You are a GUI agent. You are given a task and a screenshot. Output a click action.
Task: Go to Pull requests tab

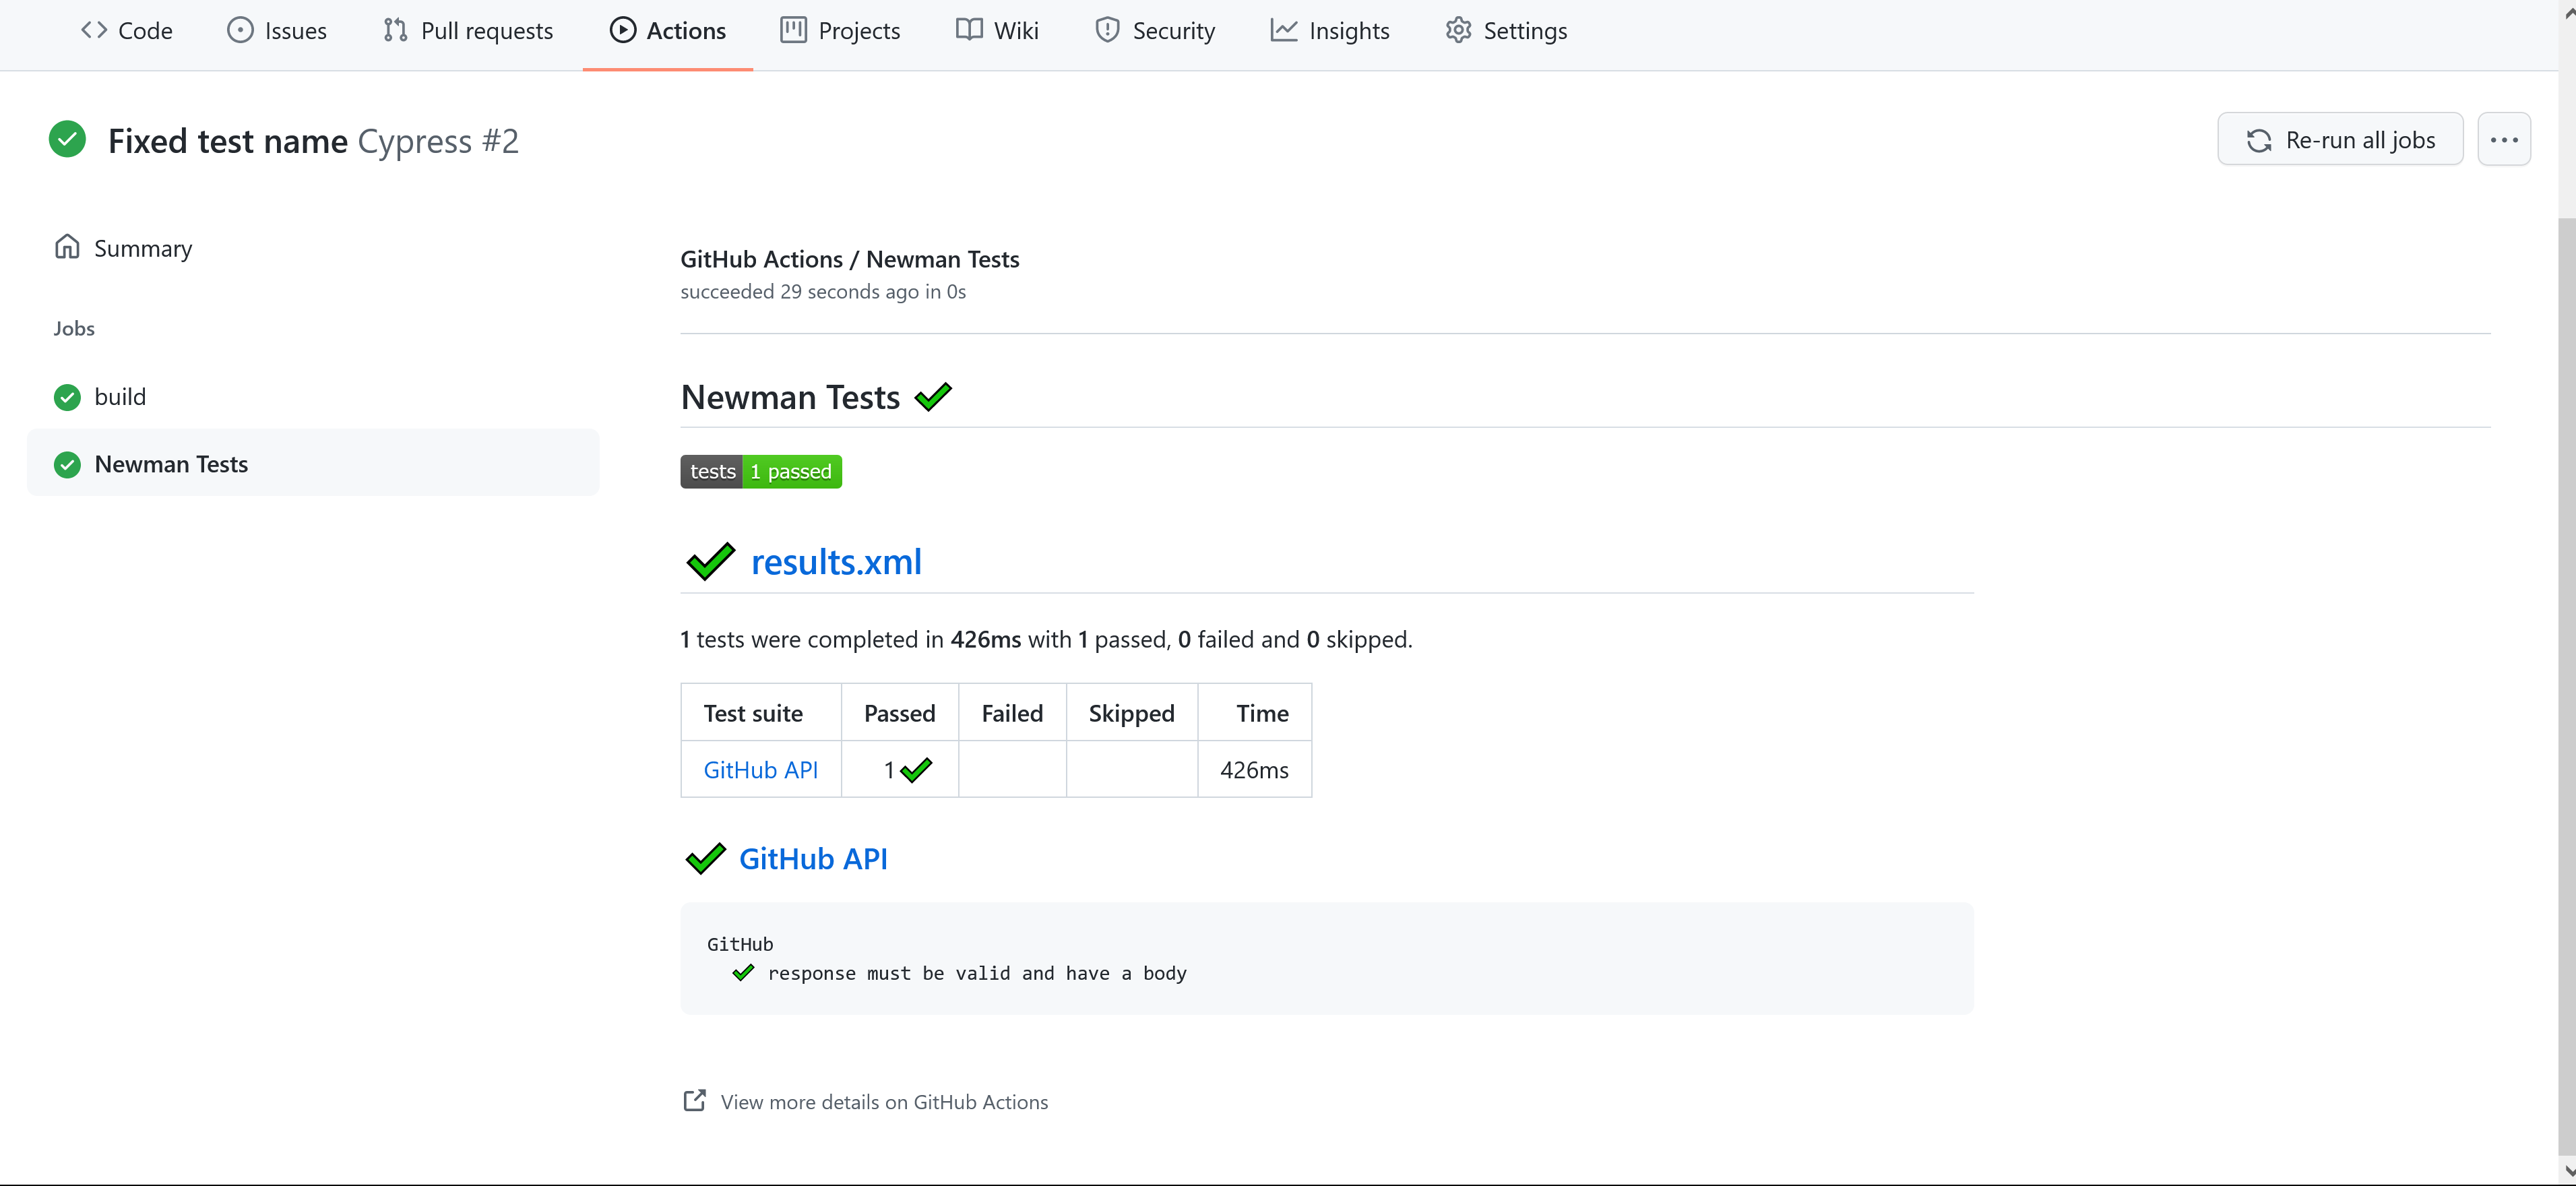coord(467,31)
